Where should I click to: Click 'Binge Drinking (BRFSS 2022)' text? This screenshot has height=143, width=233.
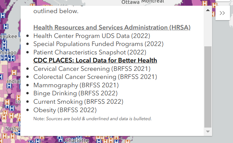(76, 93)
